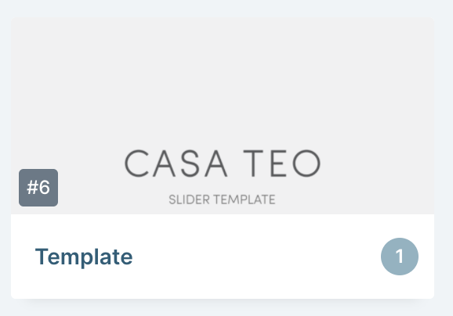
Task: Click the letter O in CASA TEO
Action: 306,163
